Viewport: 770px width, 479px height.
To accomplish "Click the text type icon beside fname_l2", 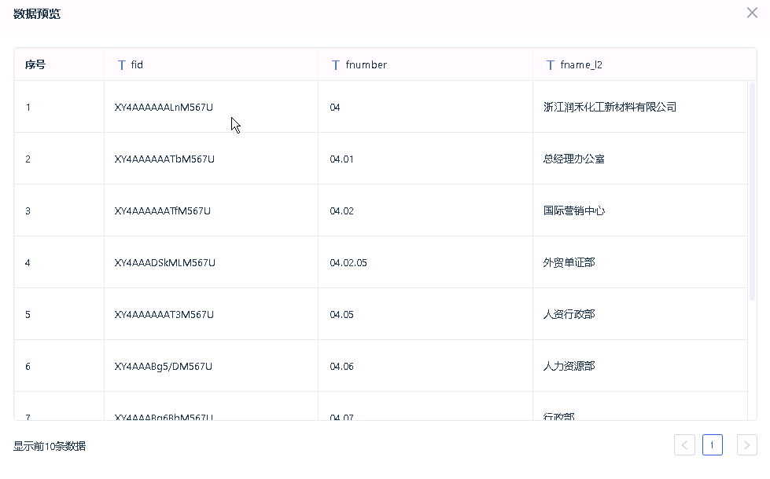I will pos(551,65).
